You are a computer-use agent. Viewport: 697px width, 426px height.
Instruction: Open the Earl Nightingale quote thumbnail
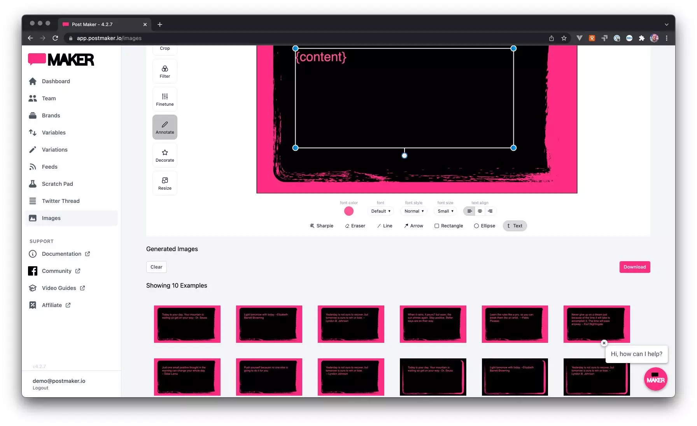[x=597, y=324]
